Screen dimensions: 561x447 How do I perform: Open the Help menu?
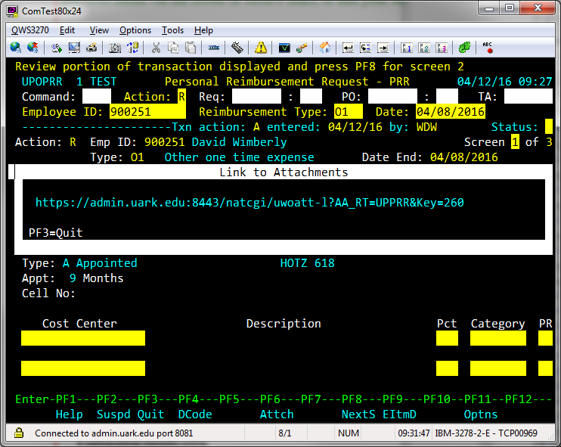(x=203, y=30)
